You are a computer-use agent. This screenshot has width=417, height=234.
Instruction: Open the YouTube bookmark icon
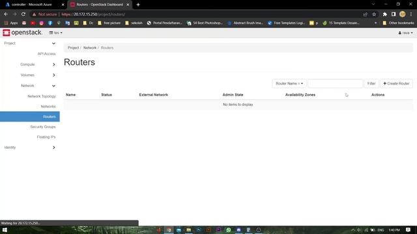pyautogui.click(x=33, y=23)
